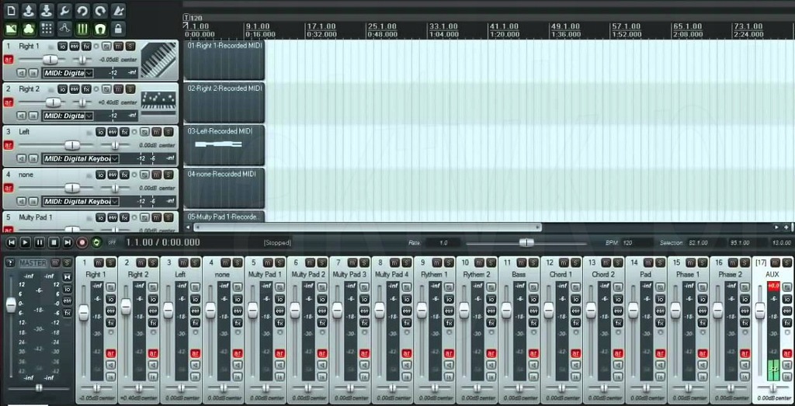Click the Pause transport button
795x406 pixels.
tap(40, 243)
